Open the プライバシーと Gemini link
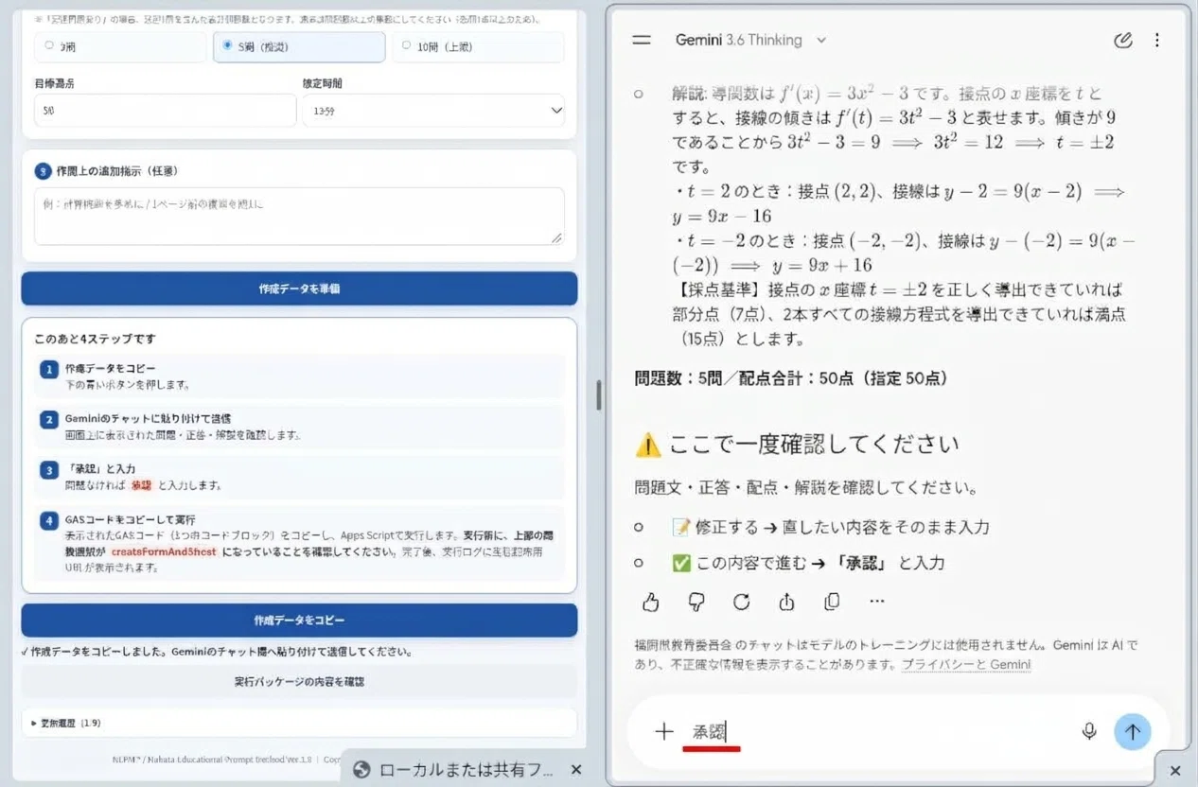This screenshot has height=787, width=1198. pyautogui.click(x=965, y=664)
